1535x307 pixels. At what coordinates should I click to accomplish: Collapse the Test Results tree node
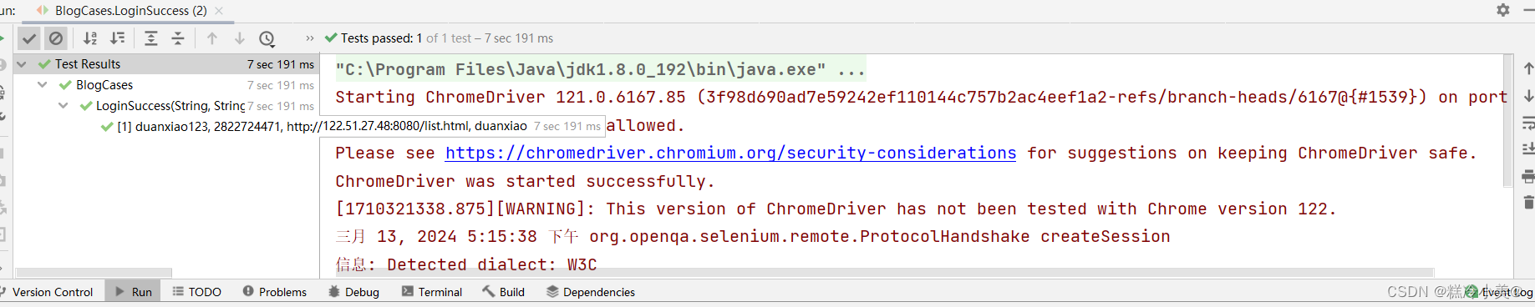[x=22, y=64]
